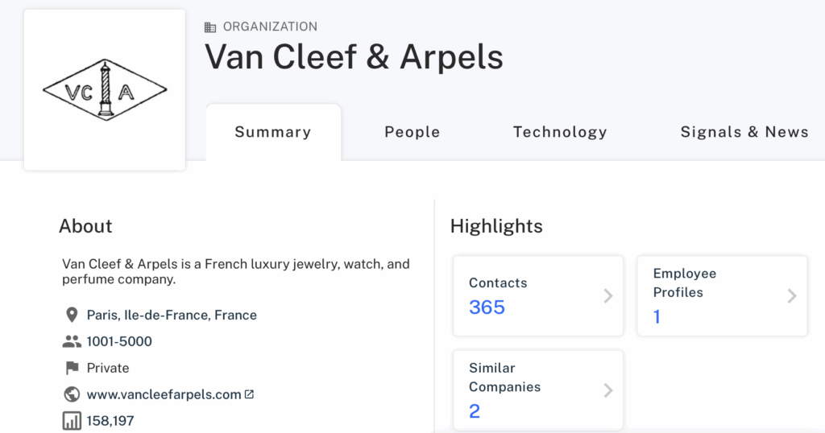Viewport: 825px width, 433px height.
Task: Open the www.vancleefarpels.com link
Action: coord(164,394)
